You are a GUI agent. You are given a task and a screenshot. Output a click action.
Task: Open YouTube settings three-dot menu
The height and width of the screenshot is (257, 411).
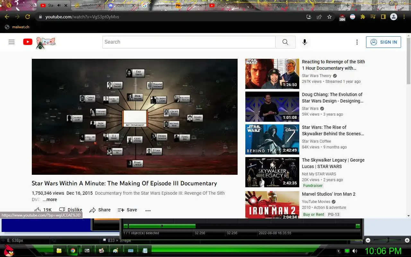tap(357, 42)
